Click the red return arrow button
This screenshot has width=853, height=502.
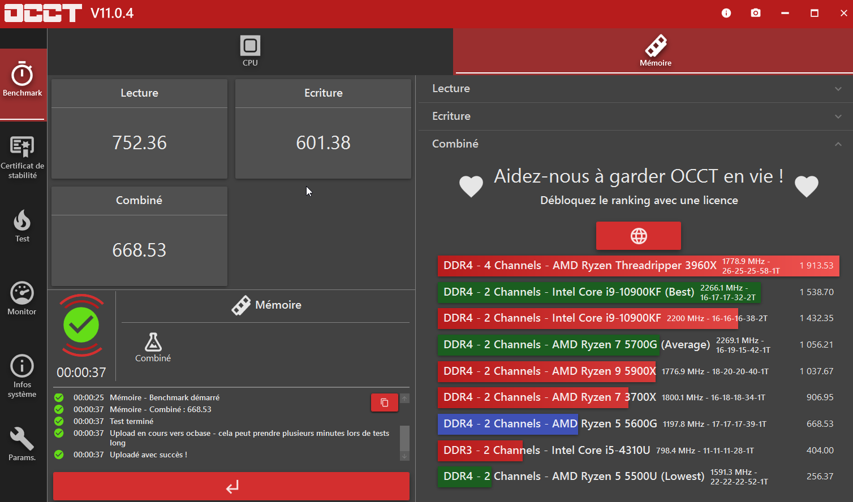coord(231,487)
